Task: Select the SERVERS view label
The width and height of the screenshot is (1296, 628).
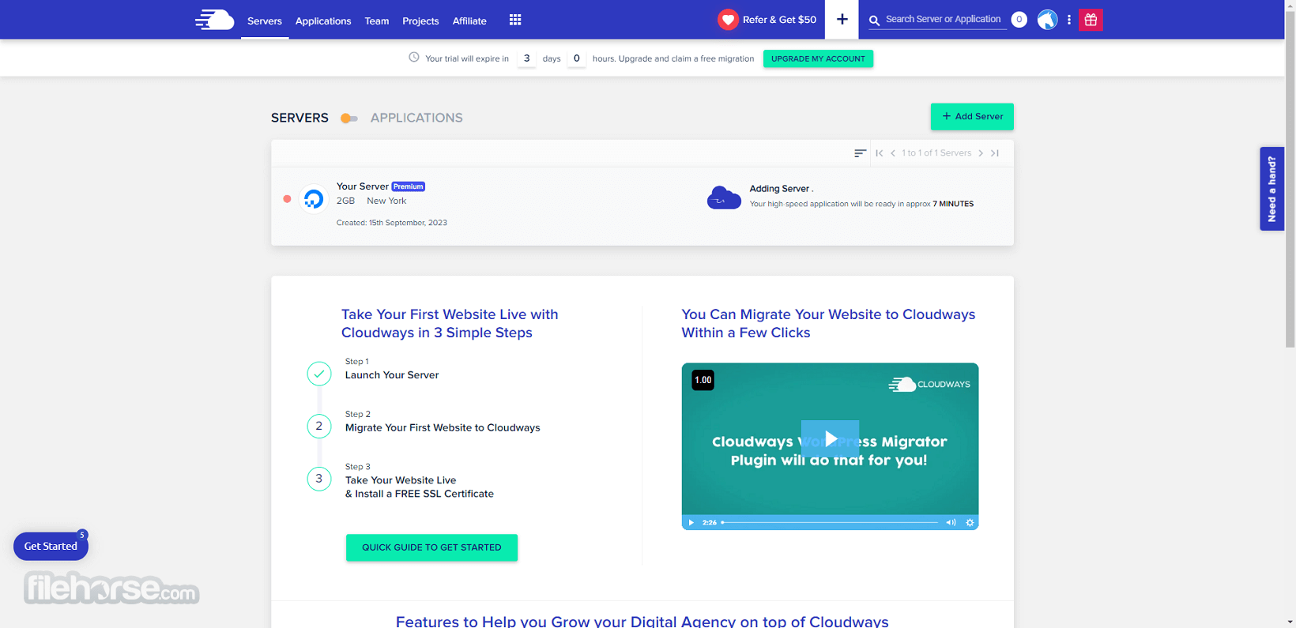Action: tap(300, 118)
